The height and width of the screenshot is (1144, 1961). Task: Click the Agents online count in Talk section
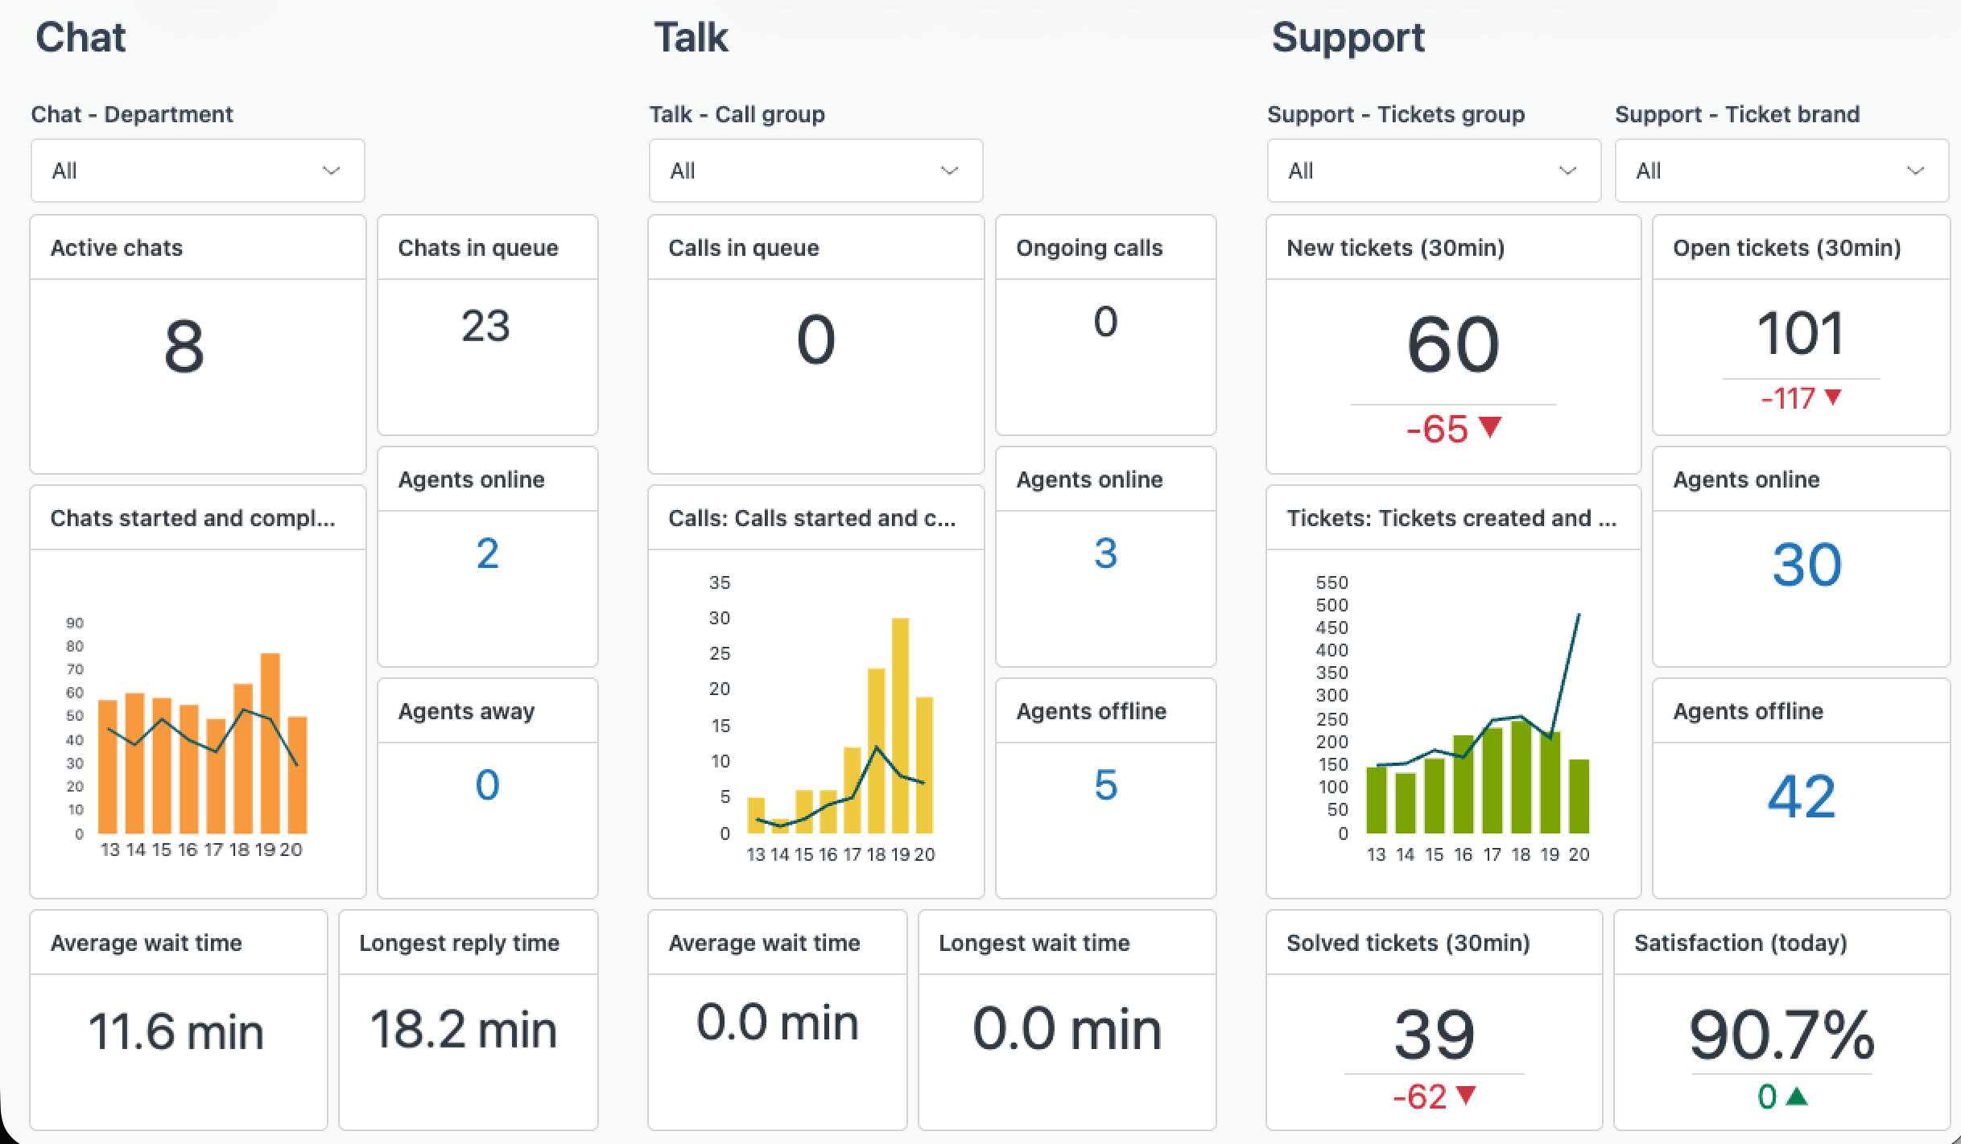[1105, 553]
